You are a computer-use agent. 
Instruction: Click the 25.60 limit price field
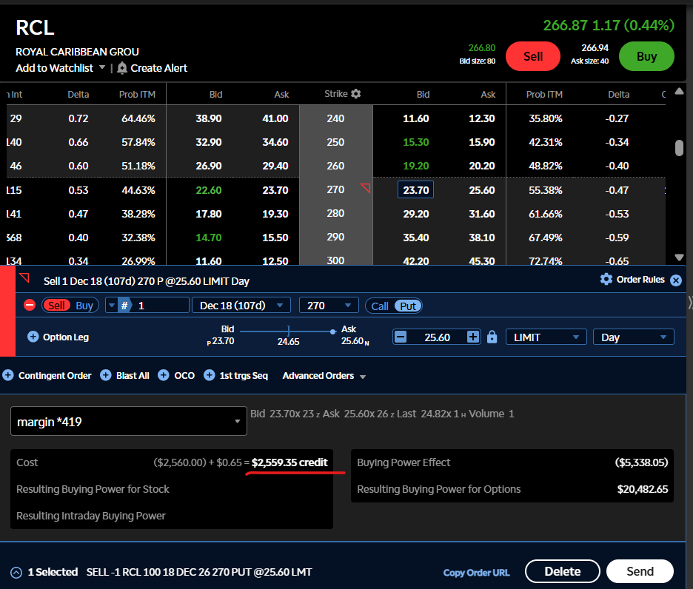pos(437,337)
